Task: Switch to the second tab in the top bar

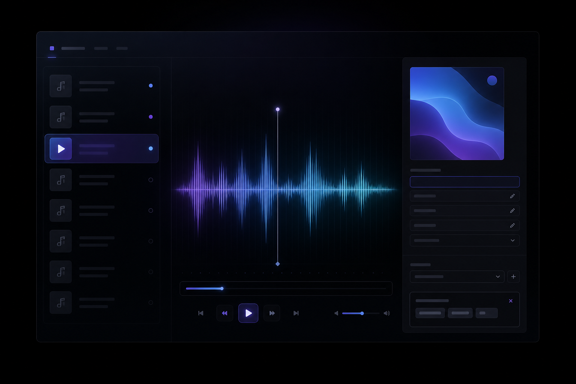Action: click(101, 48)
